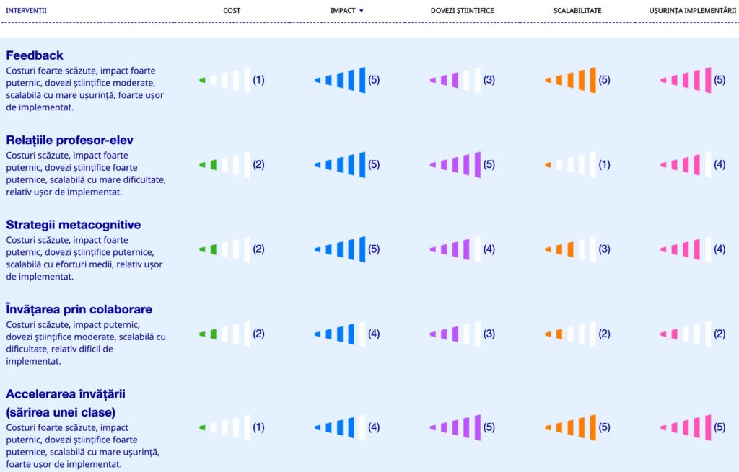Open the Relațiile profesor-elev title link

70,141
